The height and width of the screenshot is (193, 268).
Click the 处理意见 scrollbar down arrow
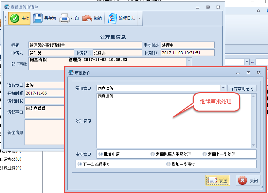[x=254, y=145]
